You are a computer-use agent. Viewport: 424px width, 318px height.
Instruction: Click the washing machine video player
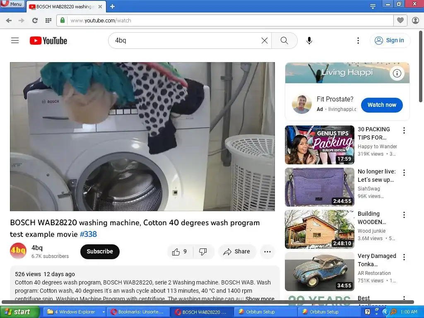(142, 137)
